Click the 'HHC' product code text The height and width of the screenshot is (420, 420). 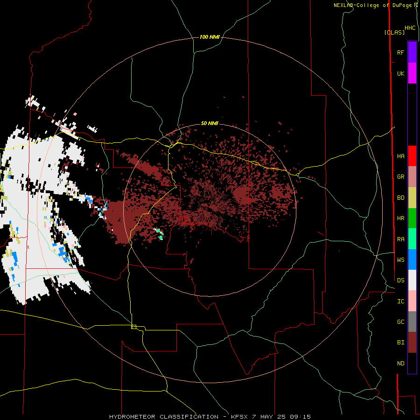coord(410,28)
